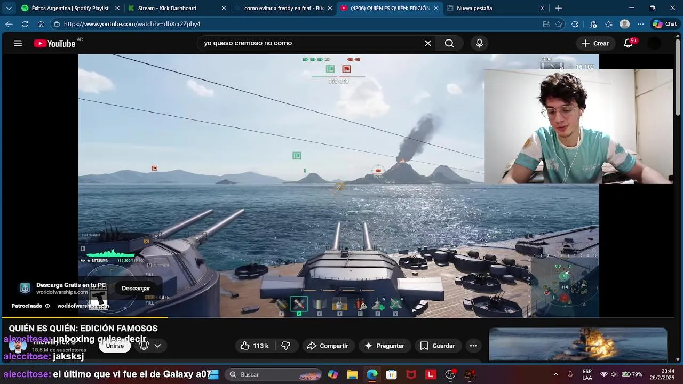Screen dimensions: 683x384
Task: Click Descargar ad button
Action: pyautogui.click(x=136, y=288)
